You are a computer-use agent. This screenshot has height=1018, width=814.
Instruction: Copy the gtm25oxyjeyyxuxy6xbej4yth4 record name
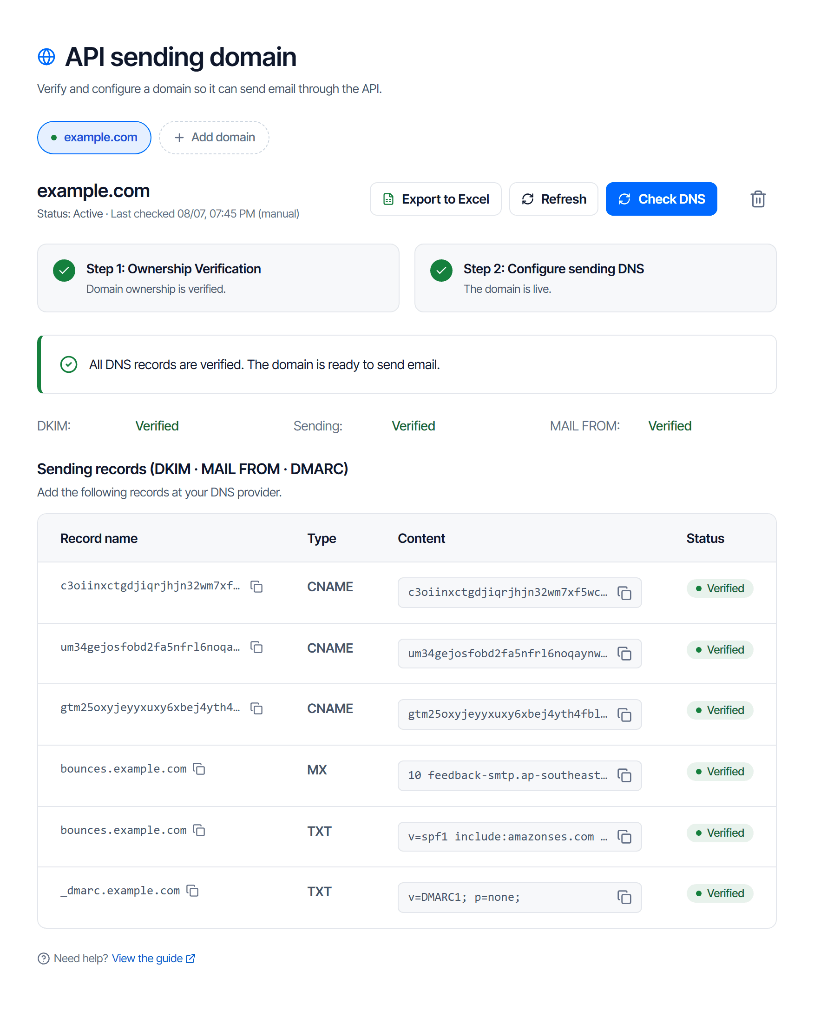pos(256,708)
